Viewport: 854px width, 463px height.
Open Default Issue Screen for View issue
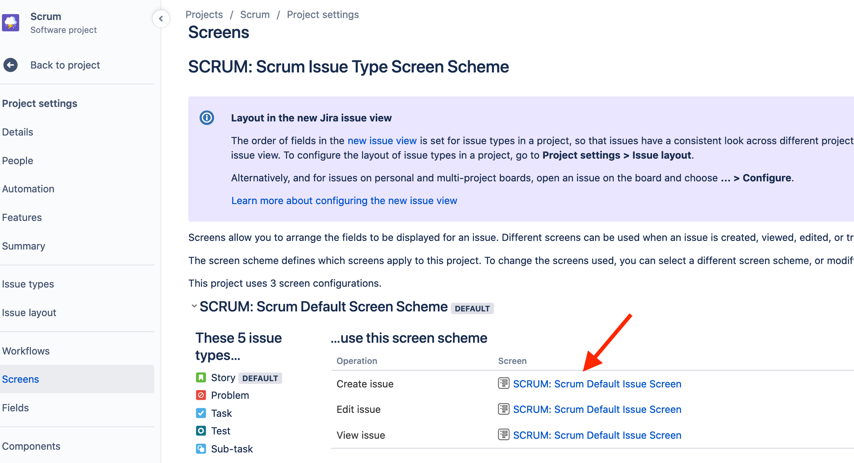pyautogui.click(x=597, y=435)
